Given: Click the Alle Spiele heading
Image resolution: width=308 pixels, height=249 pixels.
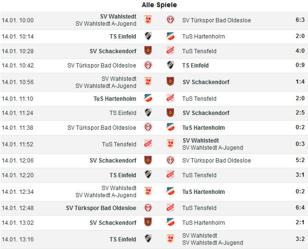Looking at the screenshot, I should coord(159,5).
